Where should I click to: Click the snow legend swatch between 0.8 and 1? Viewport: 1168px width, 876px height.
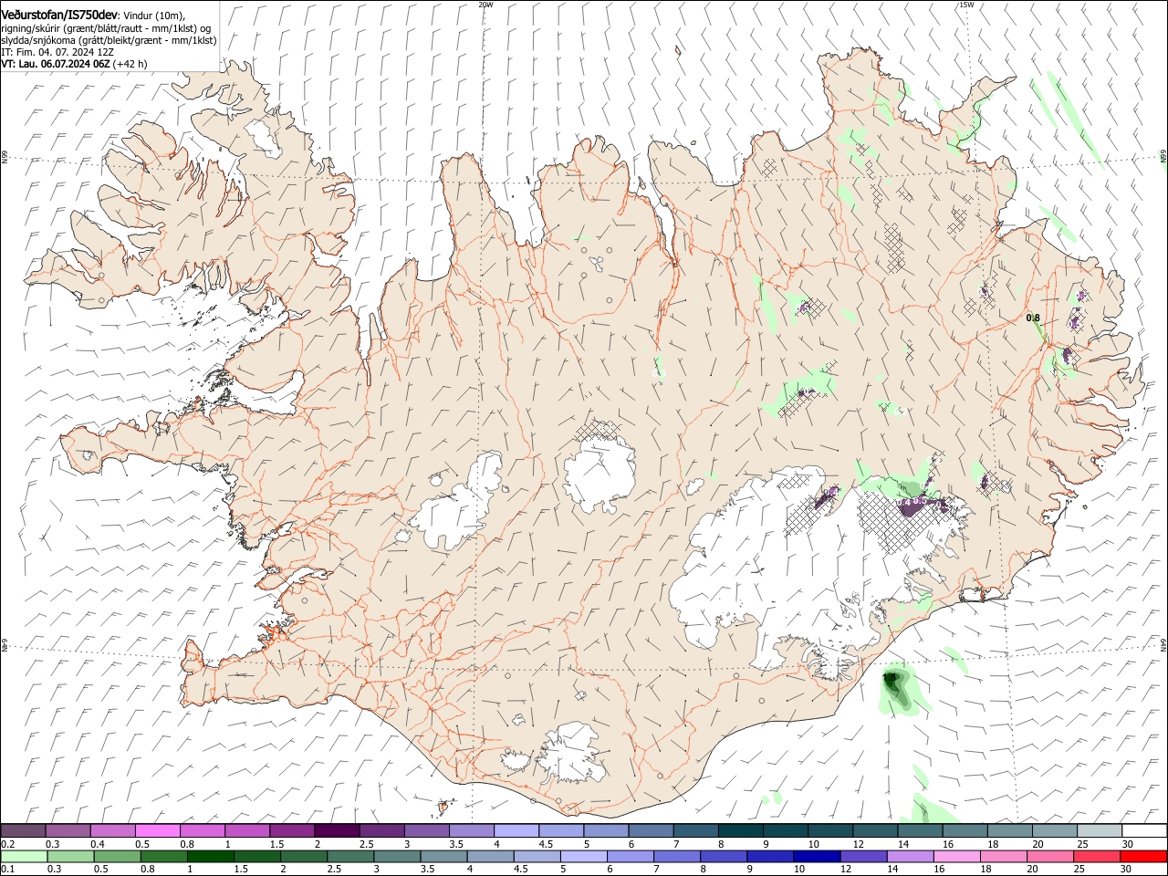203,830
